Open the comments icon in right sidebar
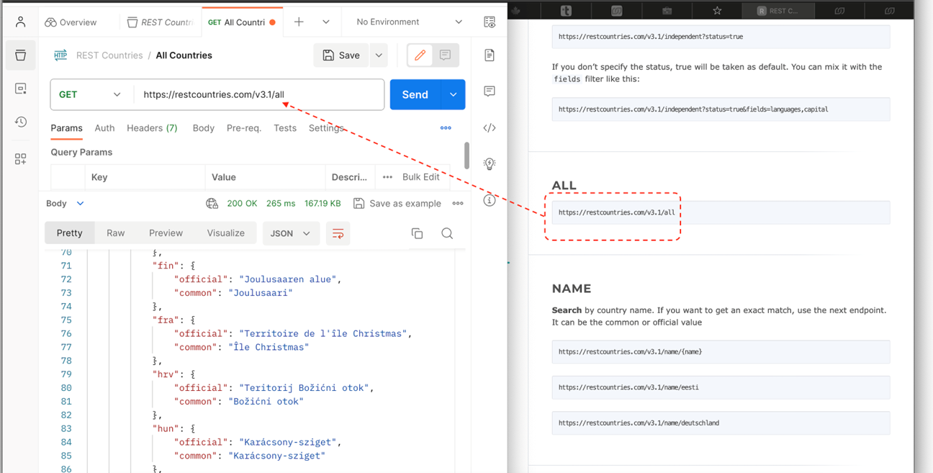The image size is (933, 473). 490,91
